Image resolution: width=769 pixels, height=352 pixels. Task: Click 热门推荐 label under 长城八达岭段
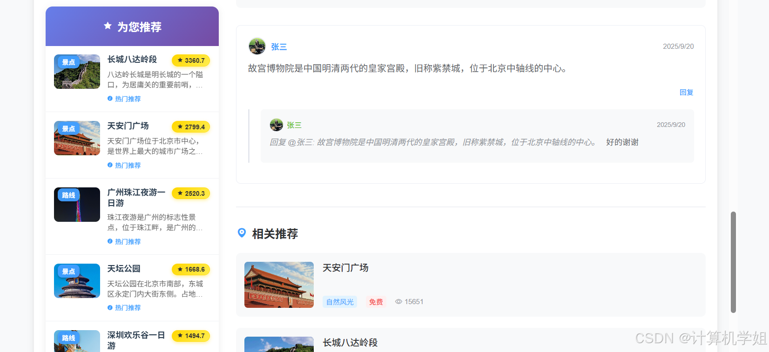click(128, 99)
